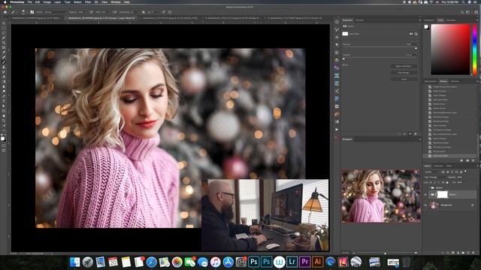This screenshot has width=481, height=270.
Task: Select the Gradient tool
Action: point(4,82)
